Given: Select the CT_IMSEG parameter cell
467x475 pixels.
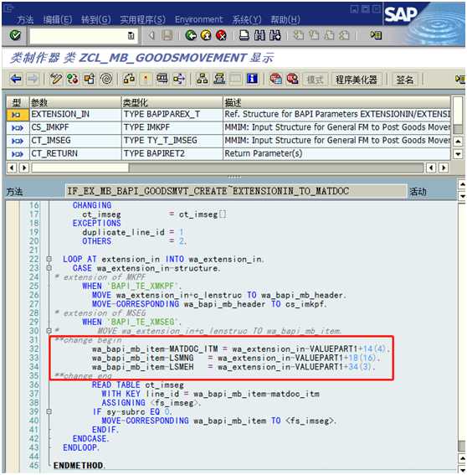Looking at the screenshot, I should tap(75, 141).
